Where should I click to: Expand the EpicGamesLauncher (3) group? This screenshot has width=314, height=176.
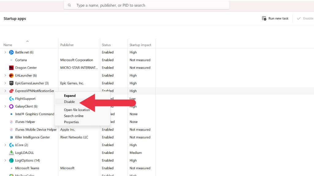5,83
